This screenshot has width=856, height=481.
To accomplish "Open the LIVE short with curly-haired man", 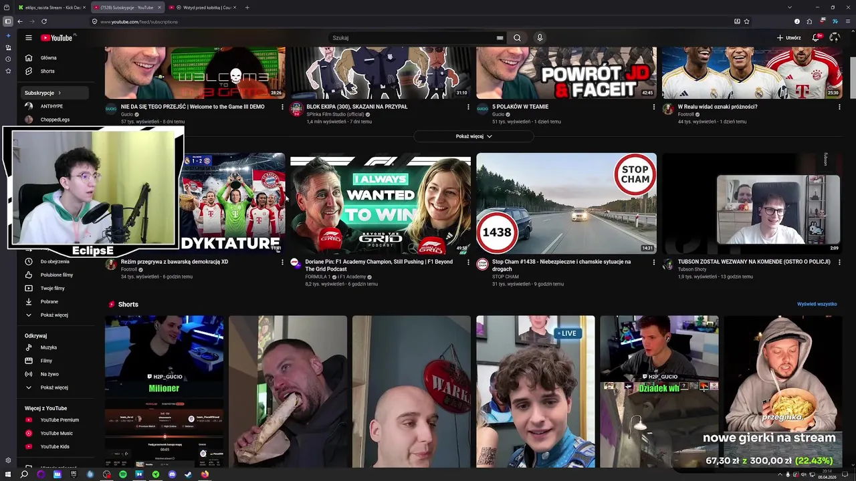I will [x=535, y=391].
